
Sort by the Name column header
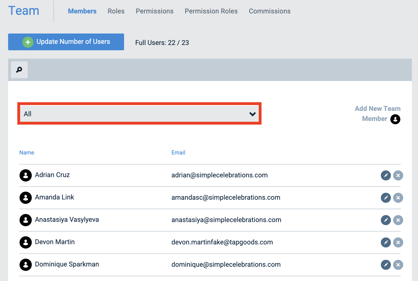[27, 153]
